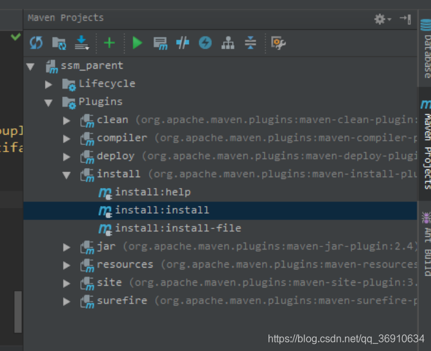
Task: Expand the jar plugin node
Action: 67,247
